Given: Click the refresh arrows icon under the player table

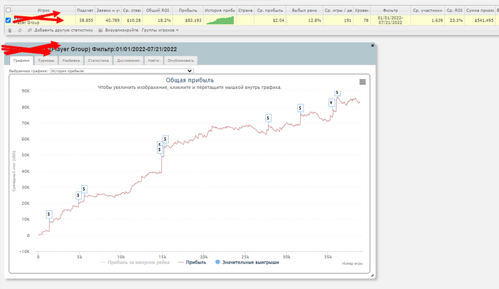Looking at the screenshot, I should point(20,30).
